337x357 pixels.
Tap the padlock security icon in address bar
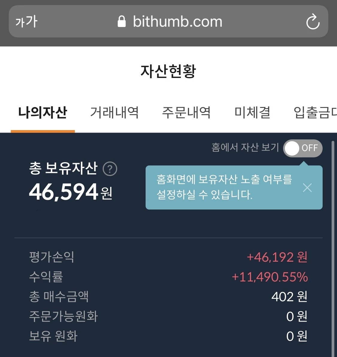coord(122,21)
